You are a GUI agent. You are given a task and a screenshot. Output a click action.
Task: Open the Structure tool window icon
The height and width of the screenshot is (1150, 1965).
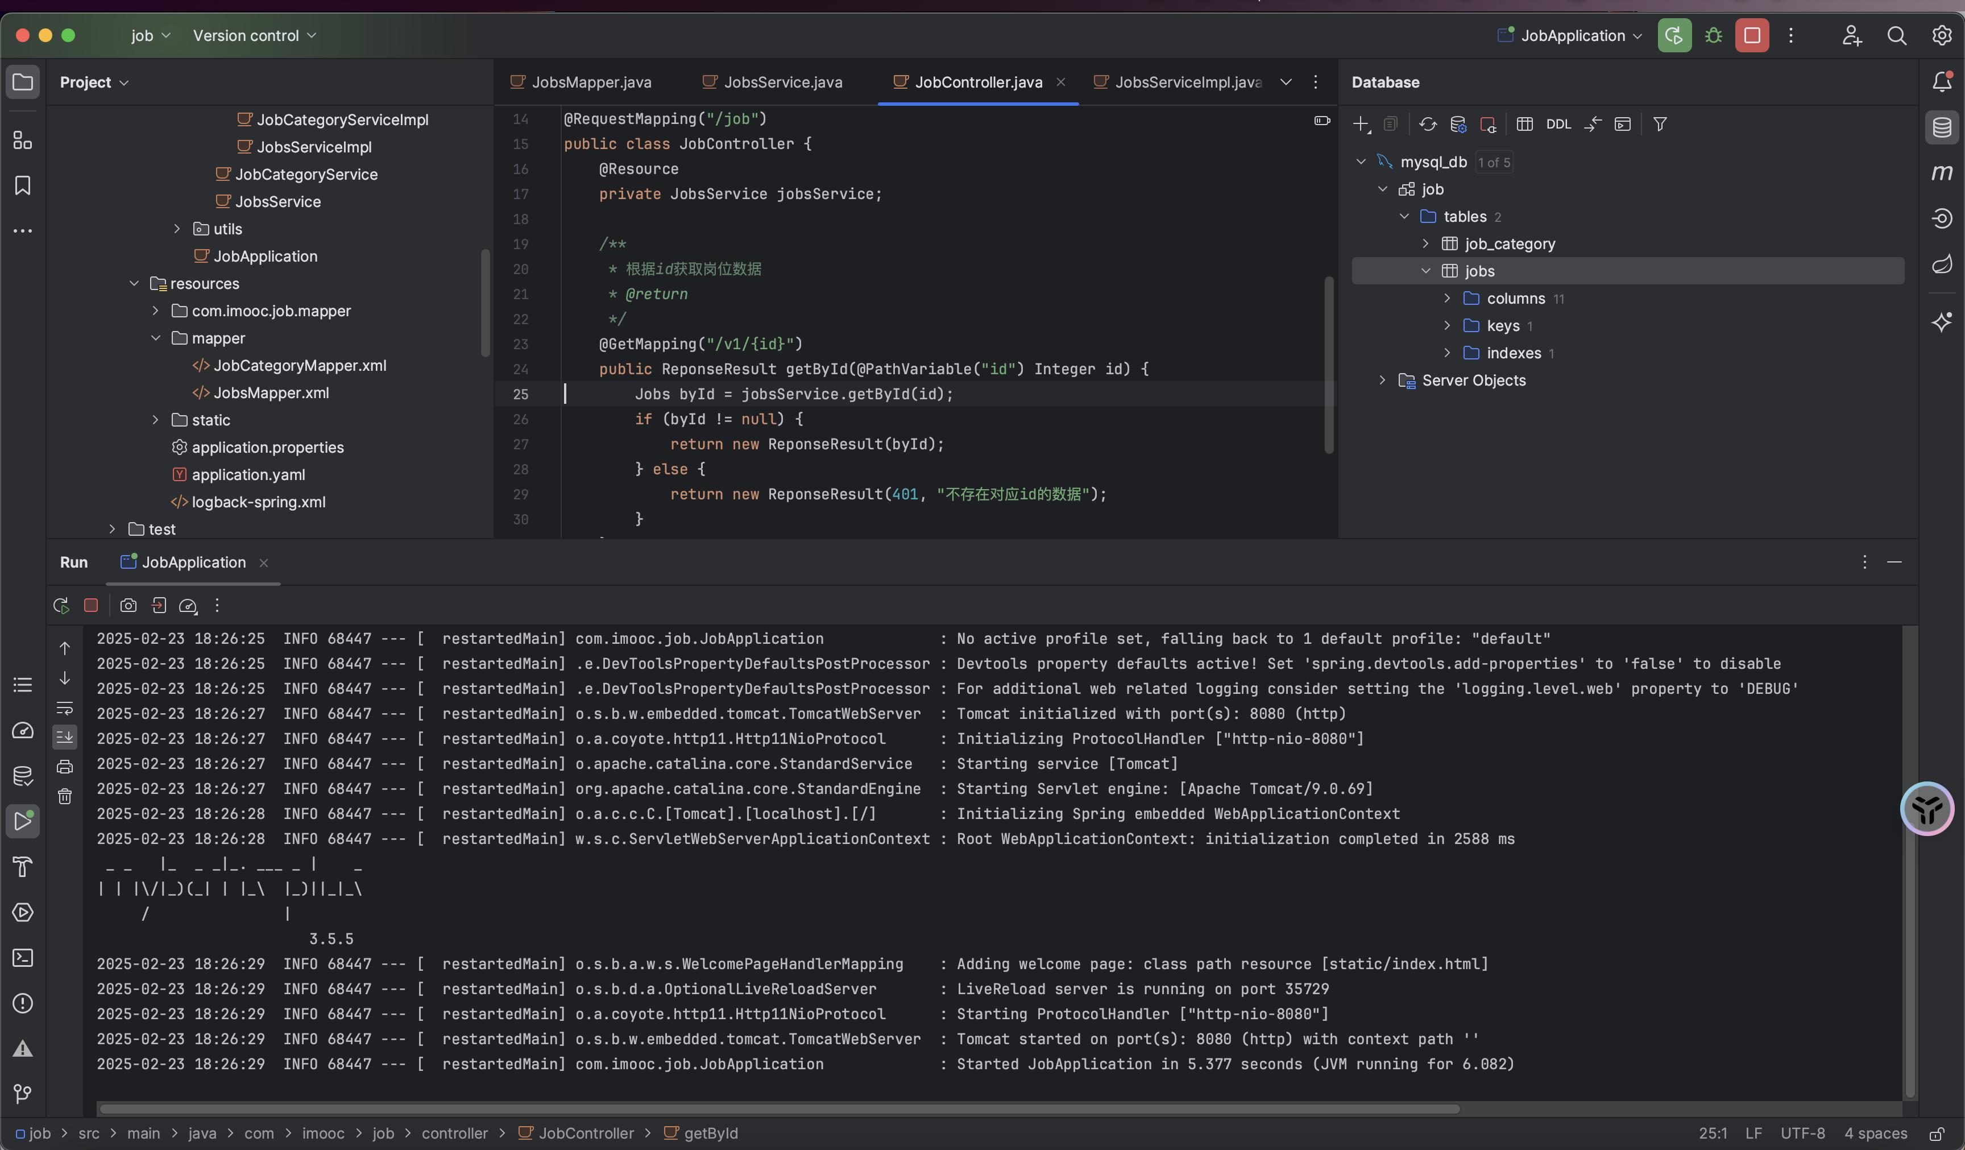point(23,140)
